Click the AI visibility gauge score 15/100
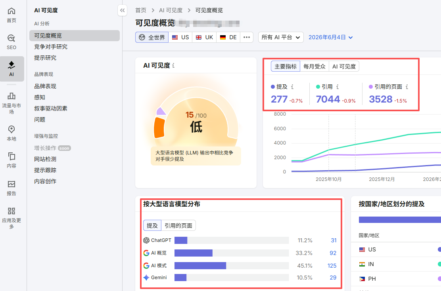The height and width of the screenshot is (291, 441). click(196, 115)
